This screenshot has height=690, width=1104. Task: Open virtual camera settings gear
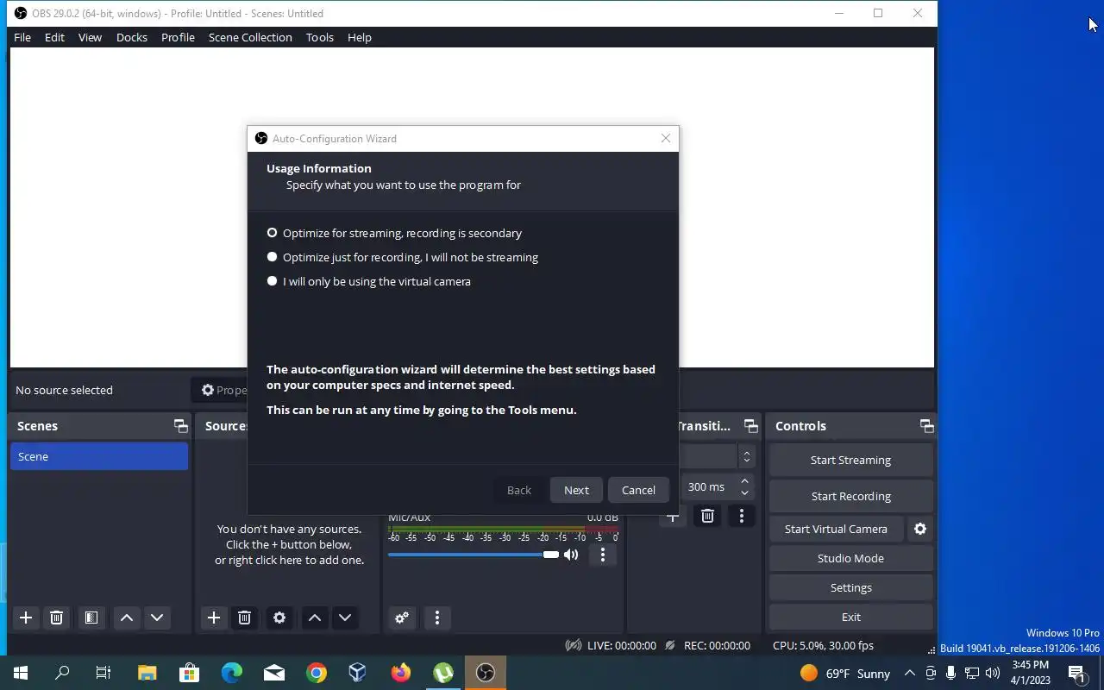pos(920,529)
